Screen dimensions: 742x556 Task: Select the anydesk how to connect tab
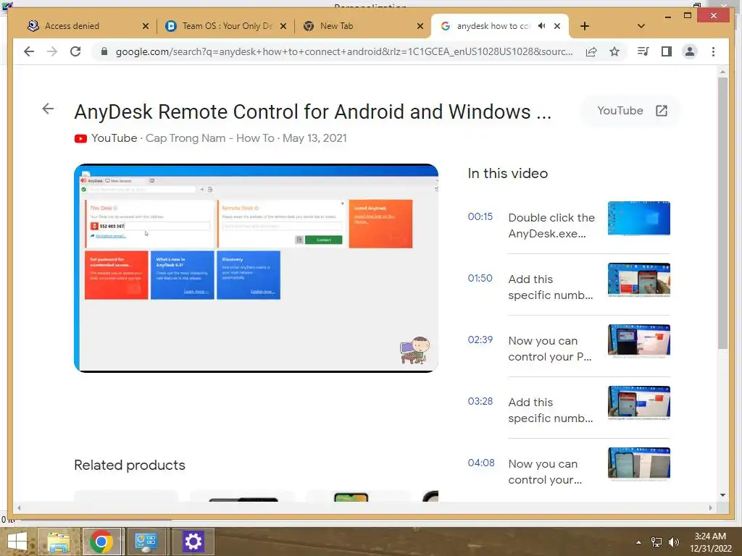point(492,26)
